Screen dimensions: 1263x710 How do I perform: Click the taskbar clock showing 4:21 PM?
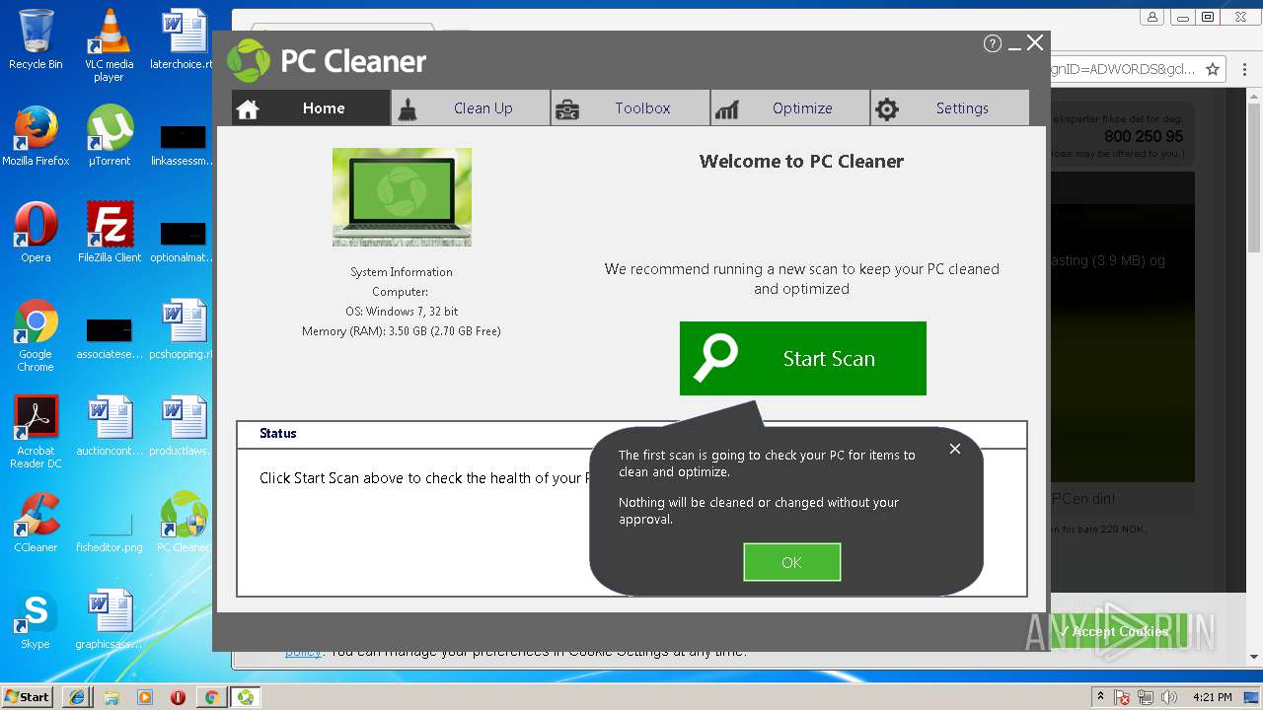coord(1213,697)
